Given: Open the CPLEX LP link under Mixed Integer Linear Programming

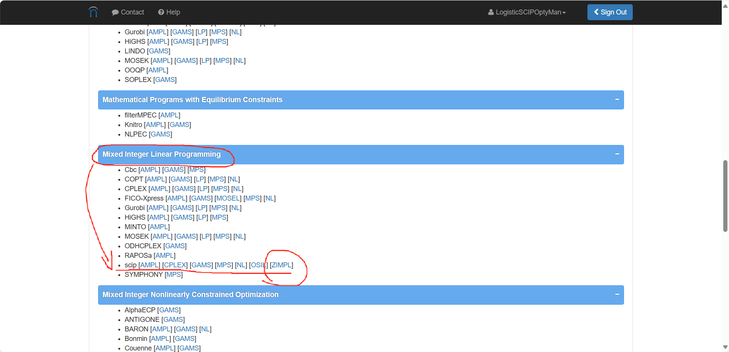Looking at the screenshot, I should [203, 189].
